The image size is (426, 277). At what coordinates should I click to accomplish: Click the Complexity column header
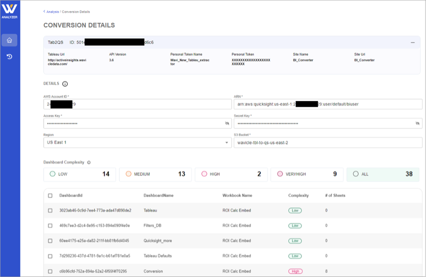(298, 196)
